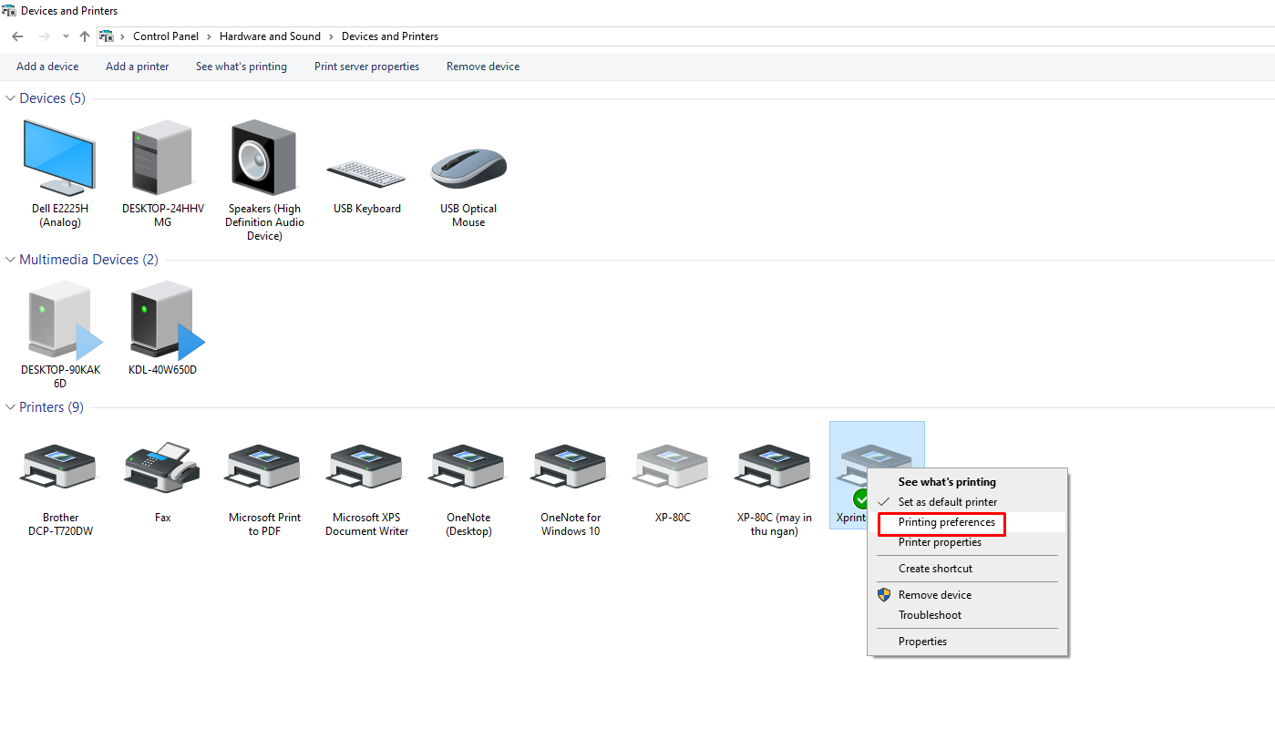Choose Printer properties from context menu
The height and width of the screenshot is (750, 1275).
coord(940,542)
